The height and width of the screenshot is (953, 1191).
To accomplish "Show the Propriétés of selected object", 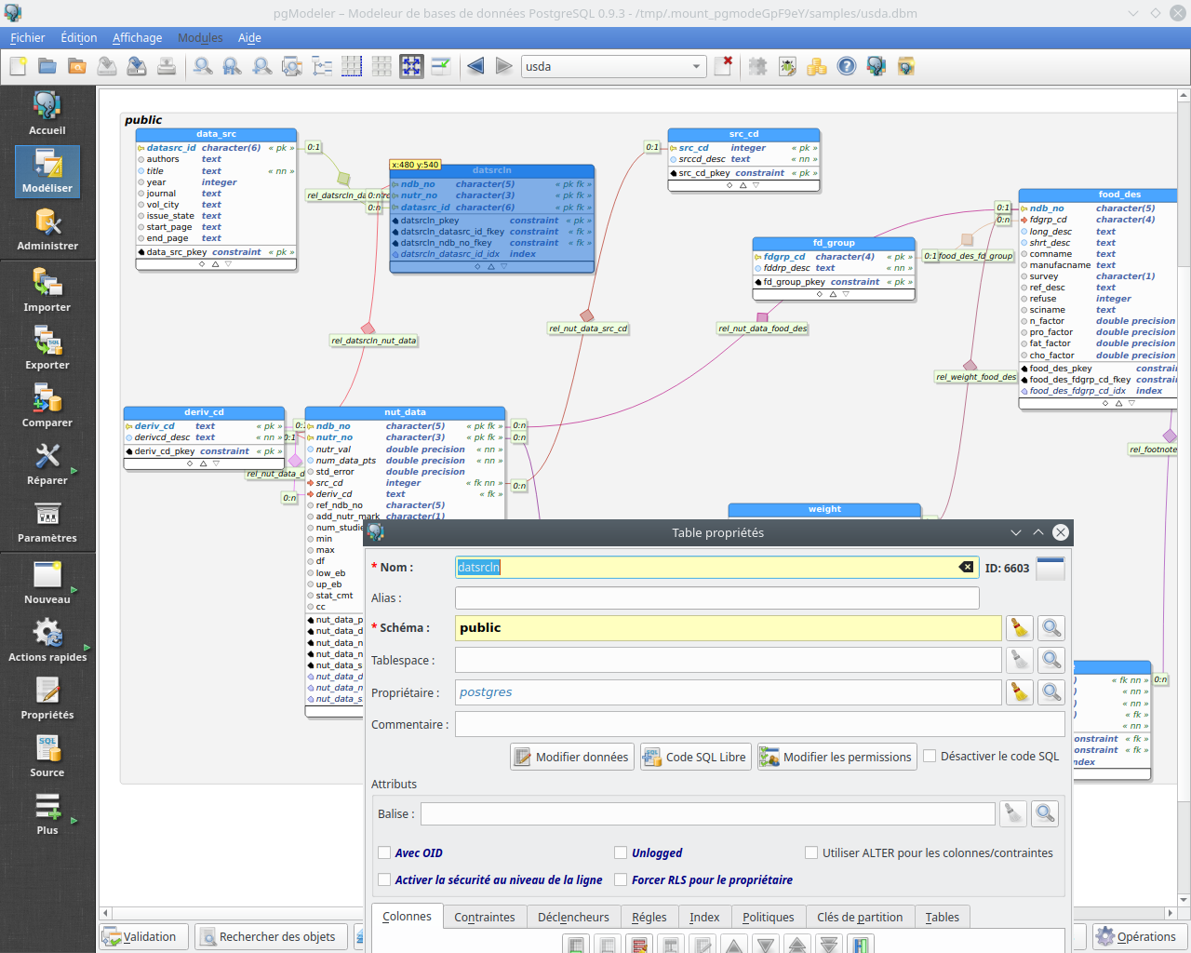I will click(47, 698).
